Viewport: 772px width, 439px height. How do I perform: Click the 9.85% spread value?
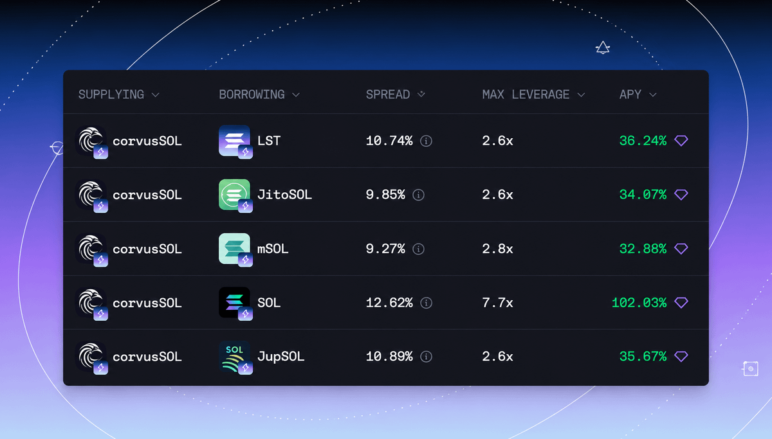coord(385,195)
